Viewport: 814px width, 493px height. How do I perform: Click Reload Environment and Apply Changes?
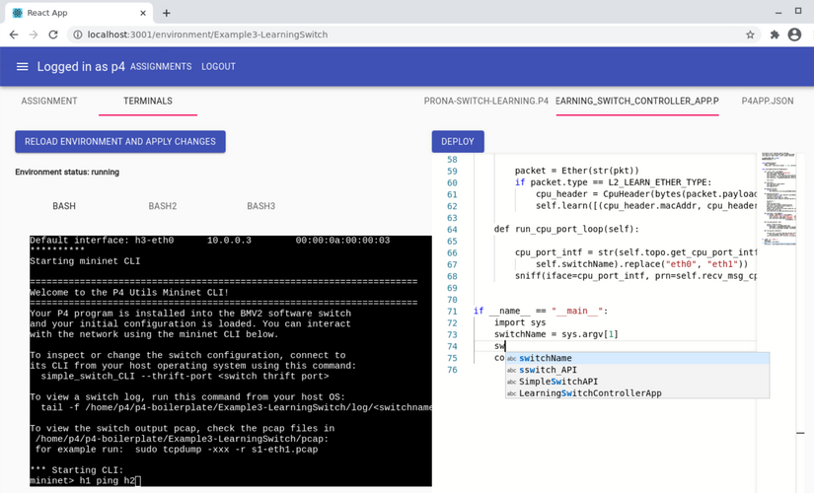click(120, 142)
